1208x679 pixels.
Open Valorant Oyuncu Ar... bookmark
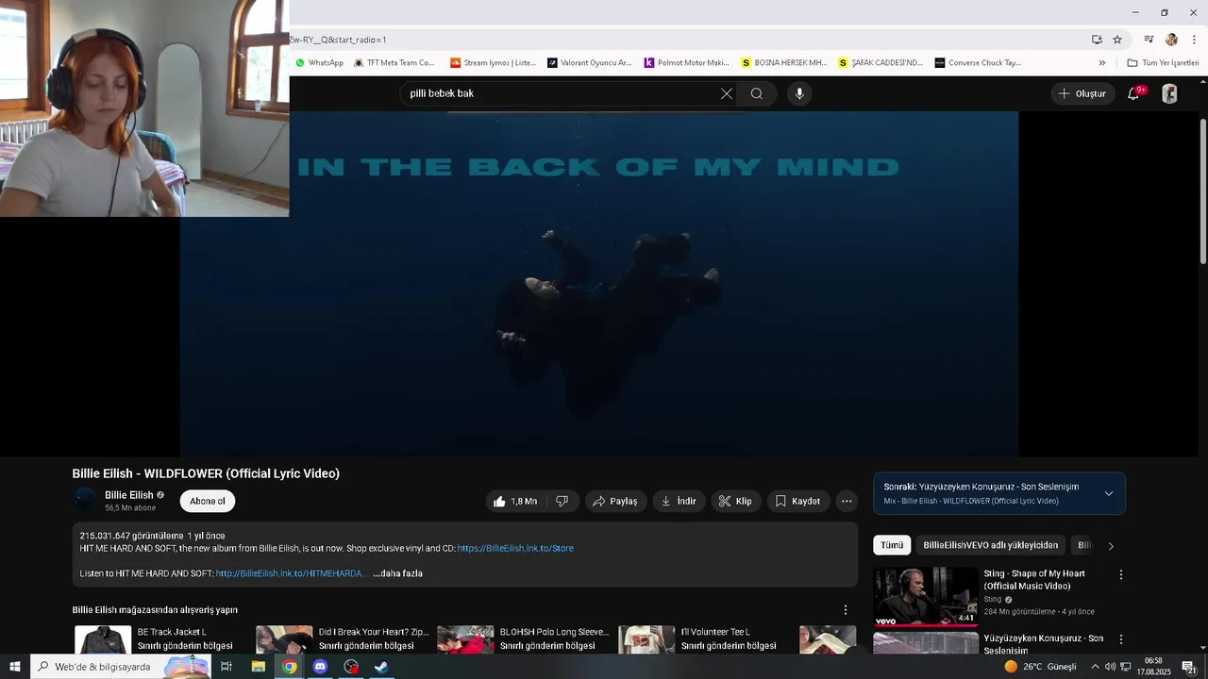pos(589,63)
